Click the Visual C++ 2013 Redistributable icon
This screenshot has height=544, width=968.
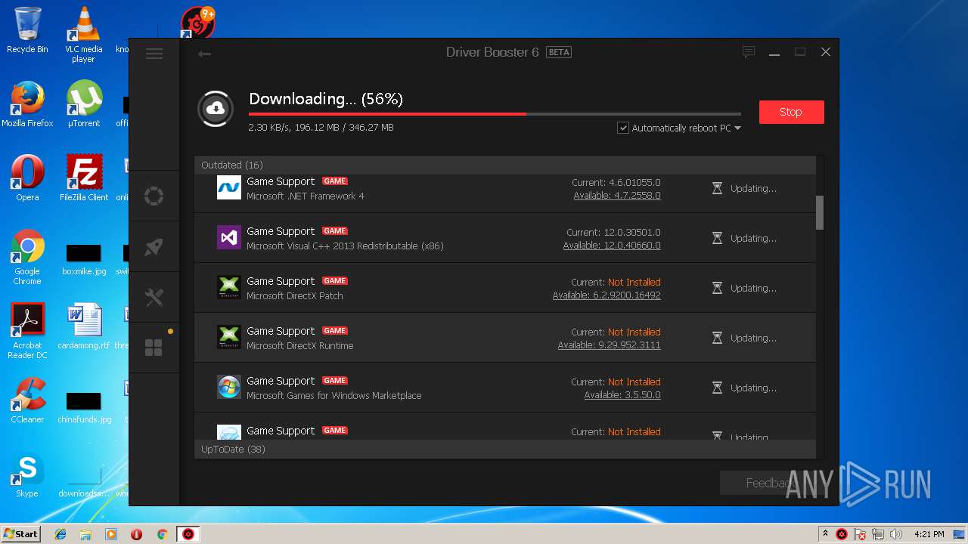coord(229,237)
